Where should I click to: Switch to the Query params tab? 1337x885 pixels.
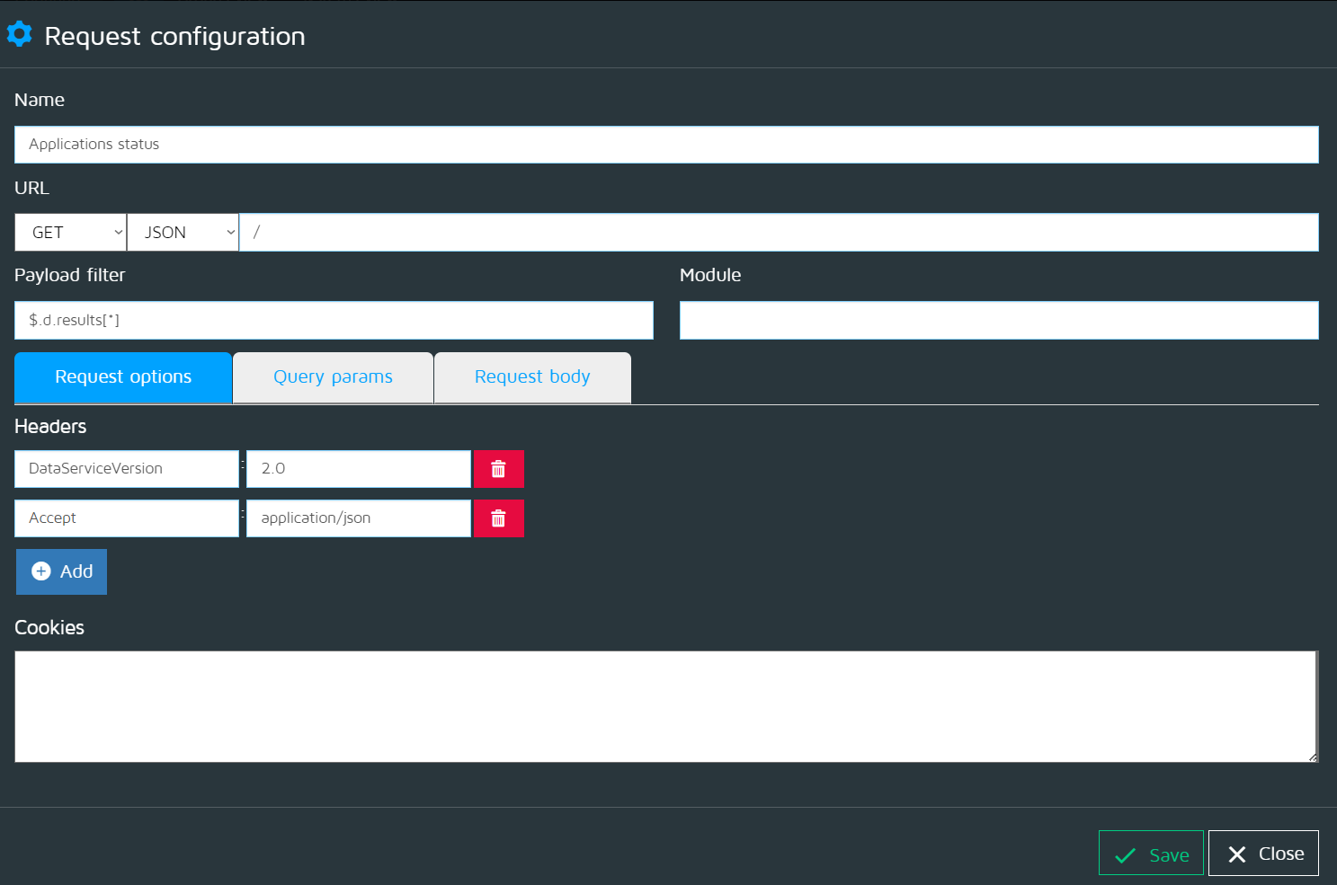(333, 377)
